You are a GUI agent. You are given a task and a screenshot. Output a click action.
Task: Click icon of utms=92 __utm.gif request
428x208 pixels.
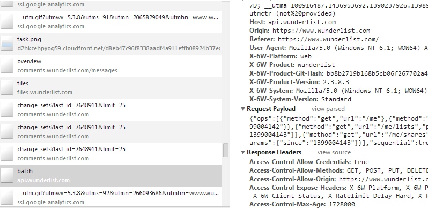(7, 198)
